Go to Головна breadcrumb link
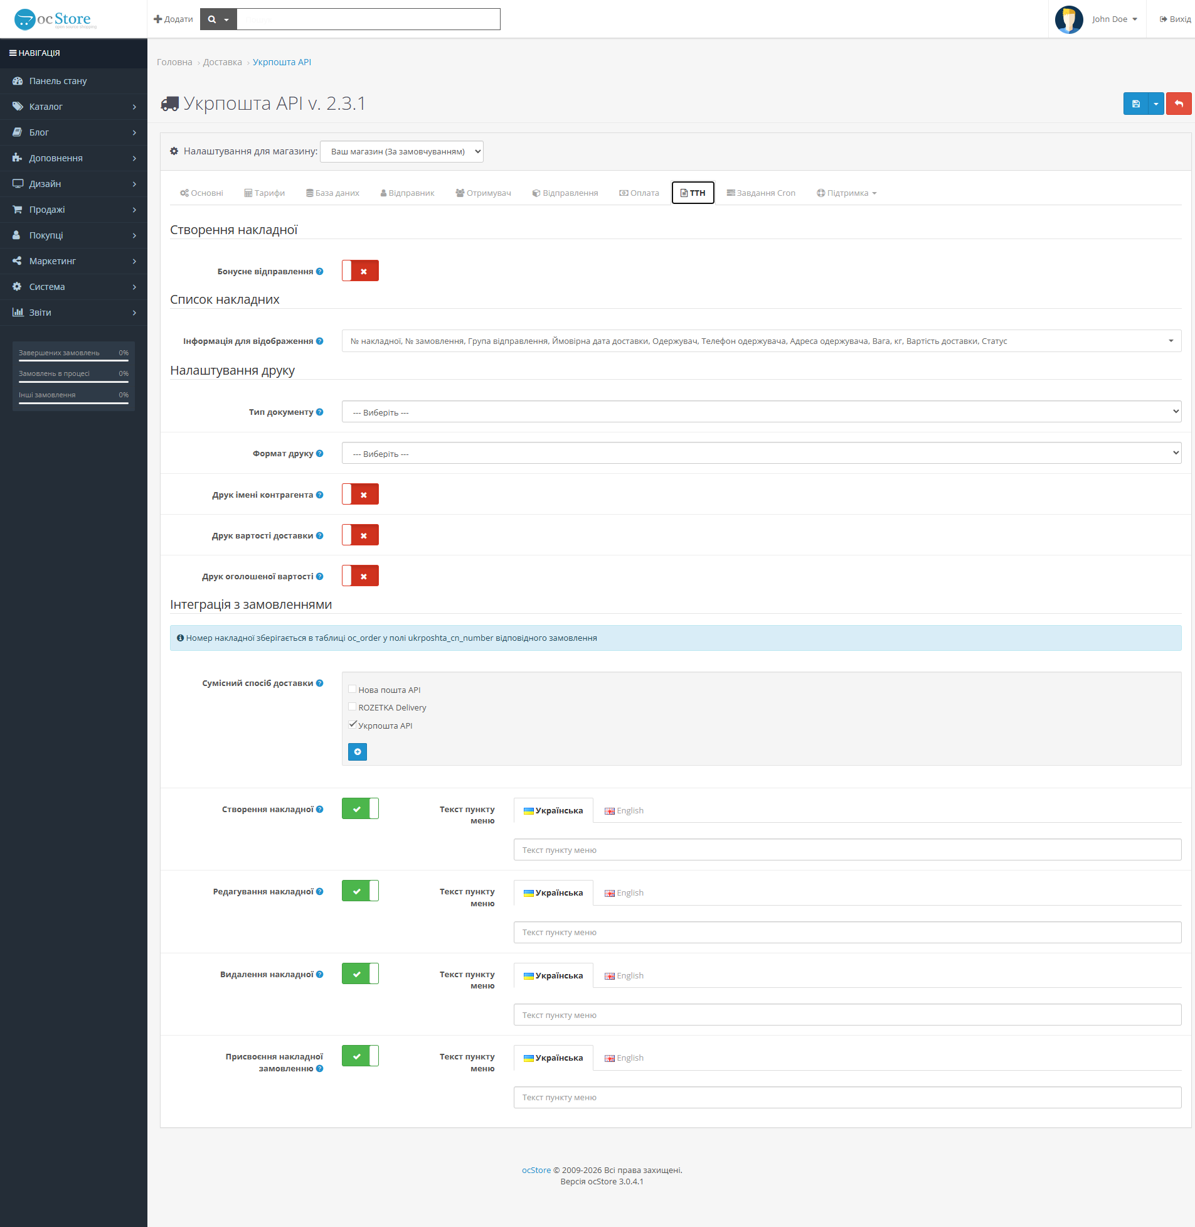This screenshot has width=1195, height=1227. [x=174, y=62]
